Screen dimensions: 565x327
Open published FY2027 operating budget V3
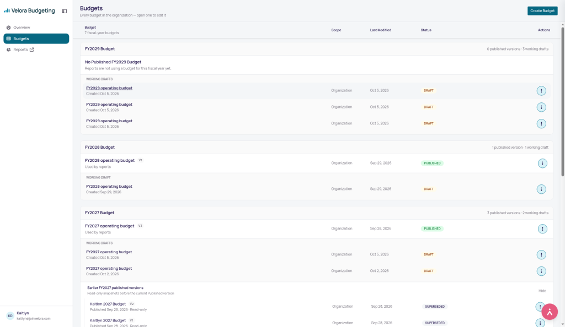(110, 226)
